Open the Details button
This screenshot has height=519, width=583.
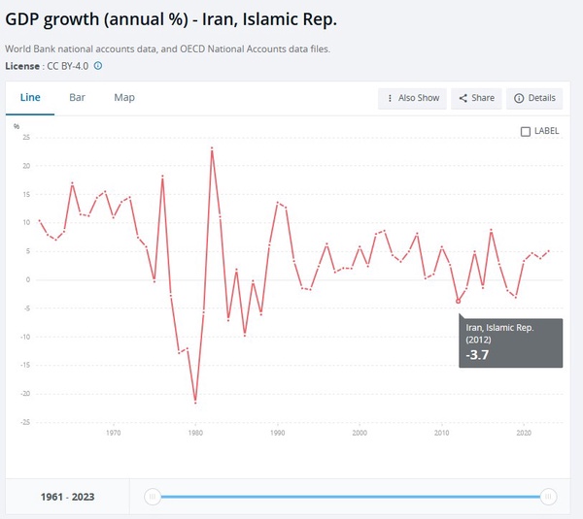(x=534, y=98)
